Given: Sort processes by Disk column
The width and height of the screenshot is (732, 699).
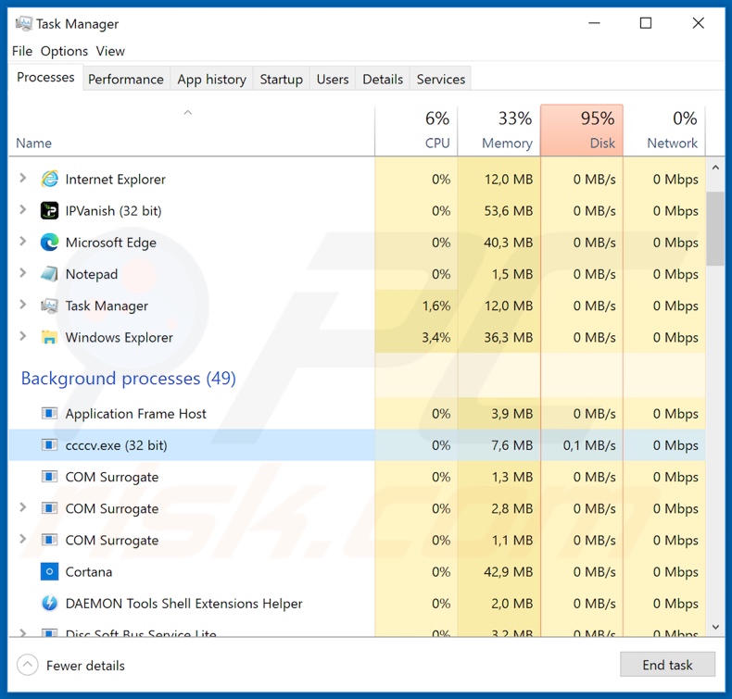Looking at the screenshot, I should click(582, 131).
